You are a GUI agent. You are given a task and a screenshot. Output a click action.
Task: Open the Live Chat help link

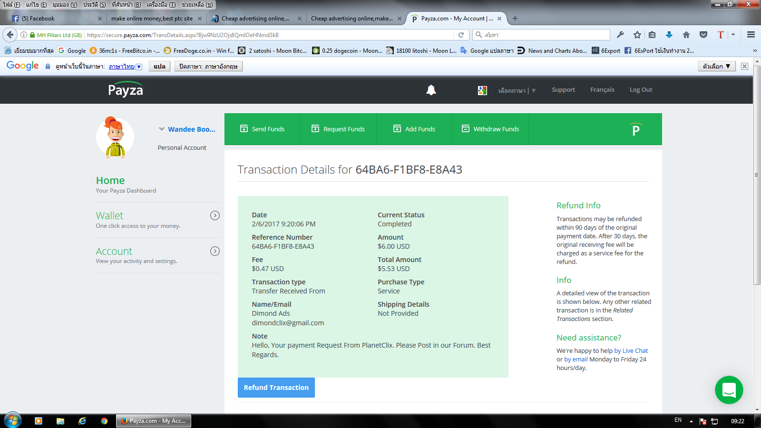[631, 351]
